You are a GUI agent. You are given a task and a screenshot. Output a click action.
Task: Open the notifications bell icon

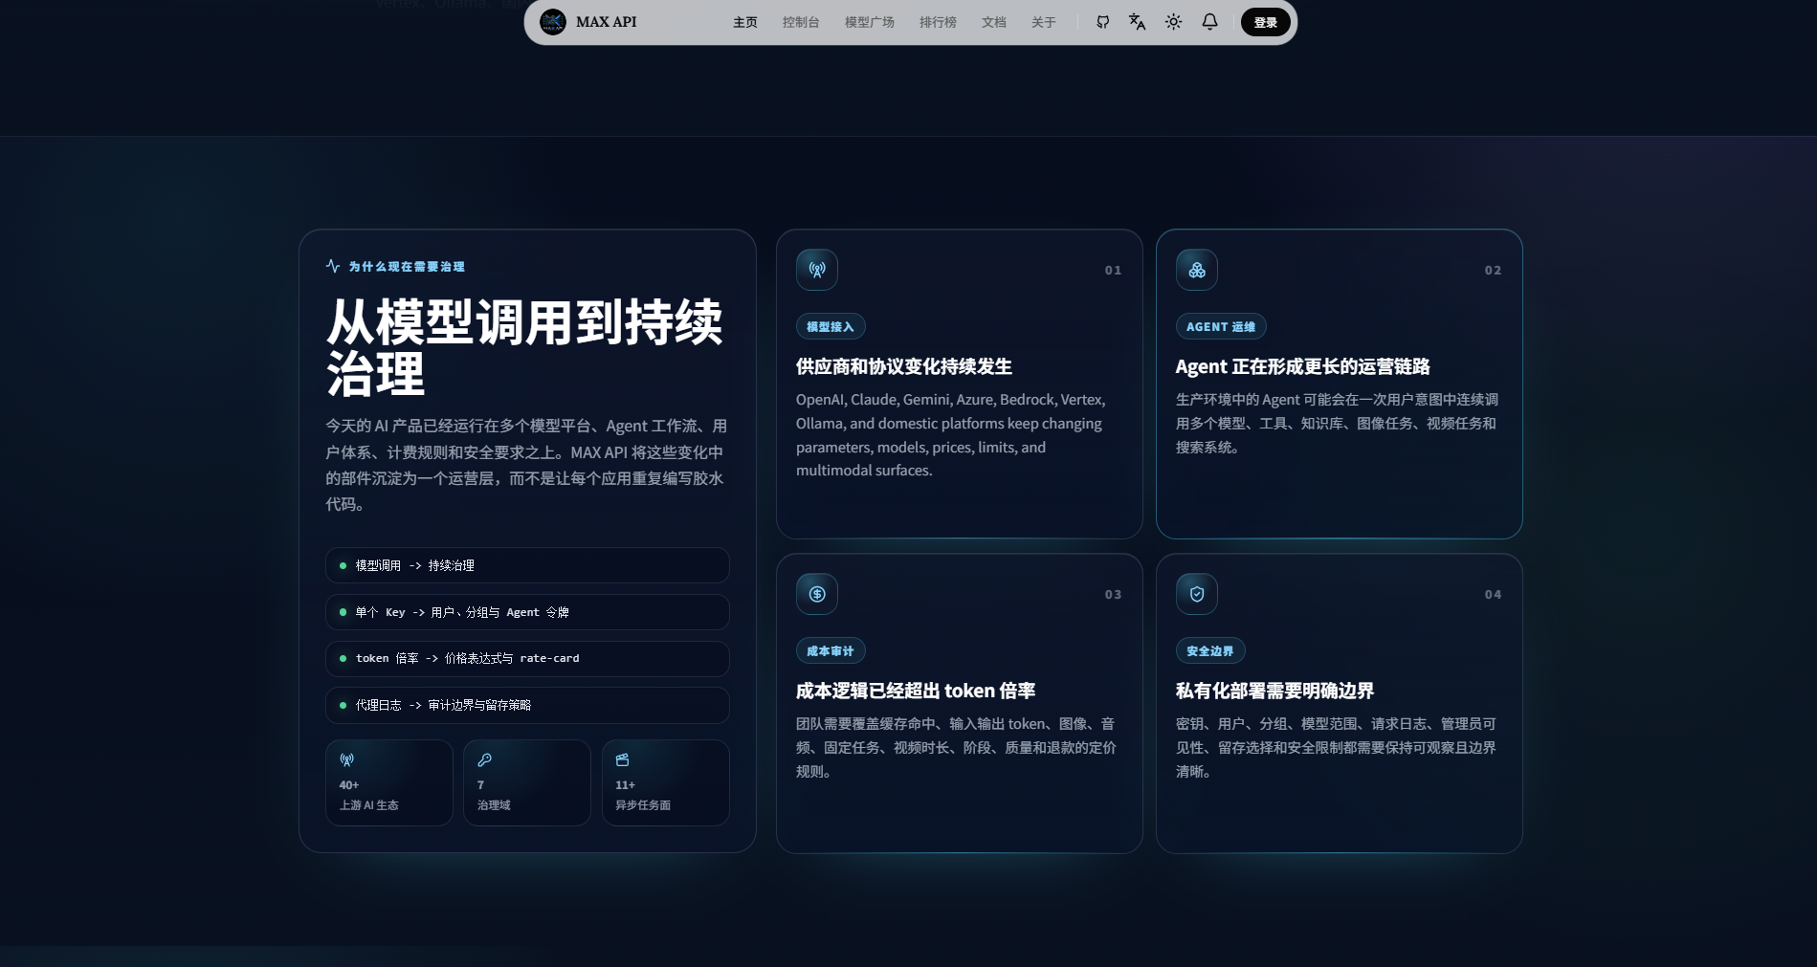[x=1209, y=22]
